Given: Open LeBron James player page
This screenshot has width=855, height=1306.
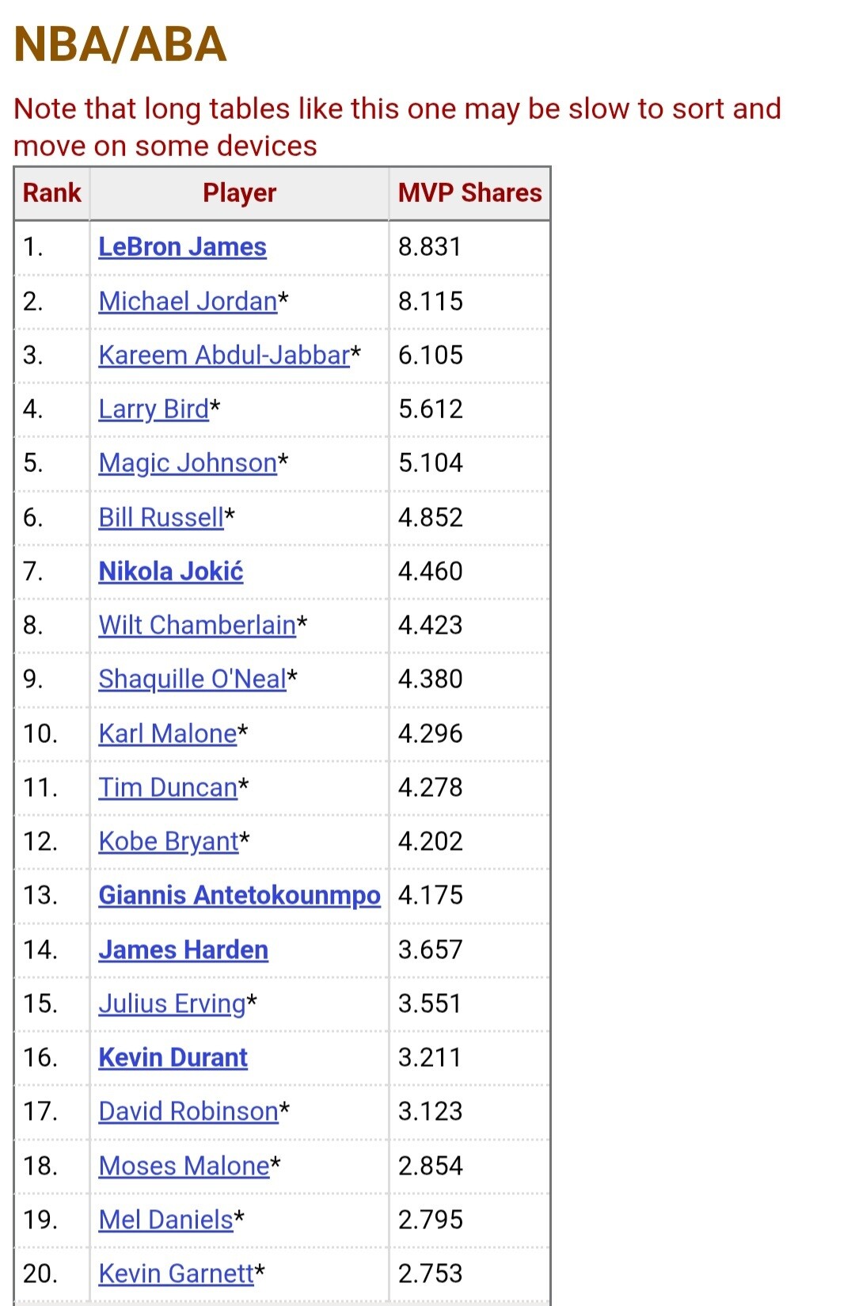Looking at the screenshot, I should [x=182, y=247].
